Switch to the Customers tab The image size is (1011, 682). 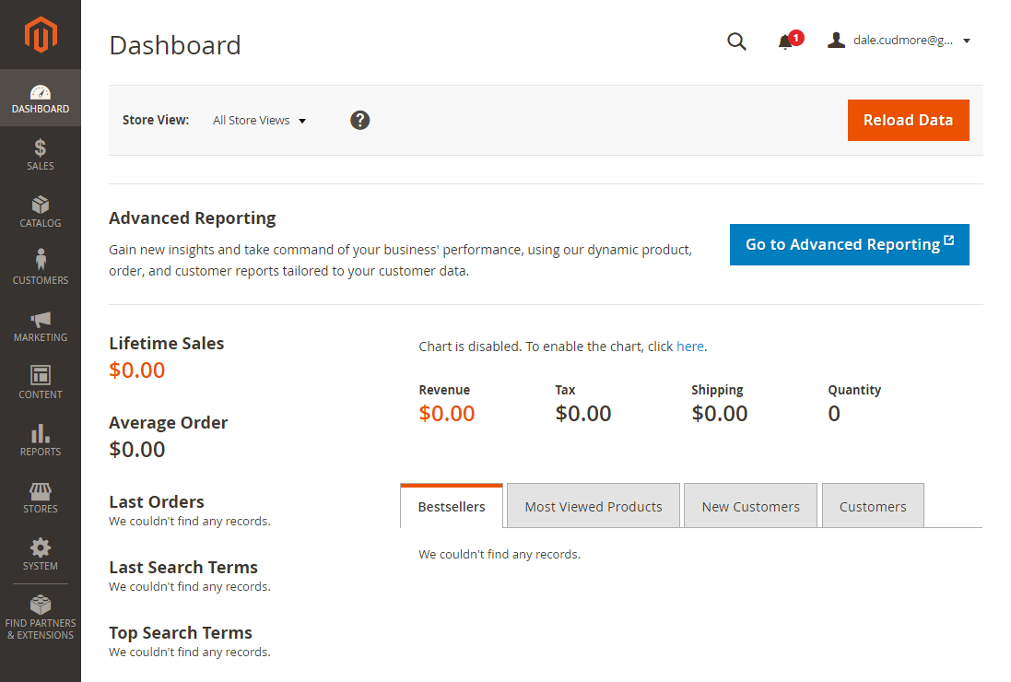(x=873, y=507)
